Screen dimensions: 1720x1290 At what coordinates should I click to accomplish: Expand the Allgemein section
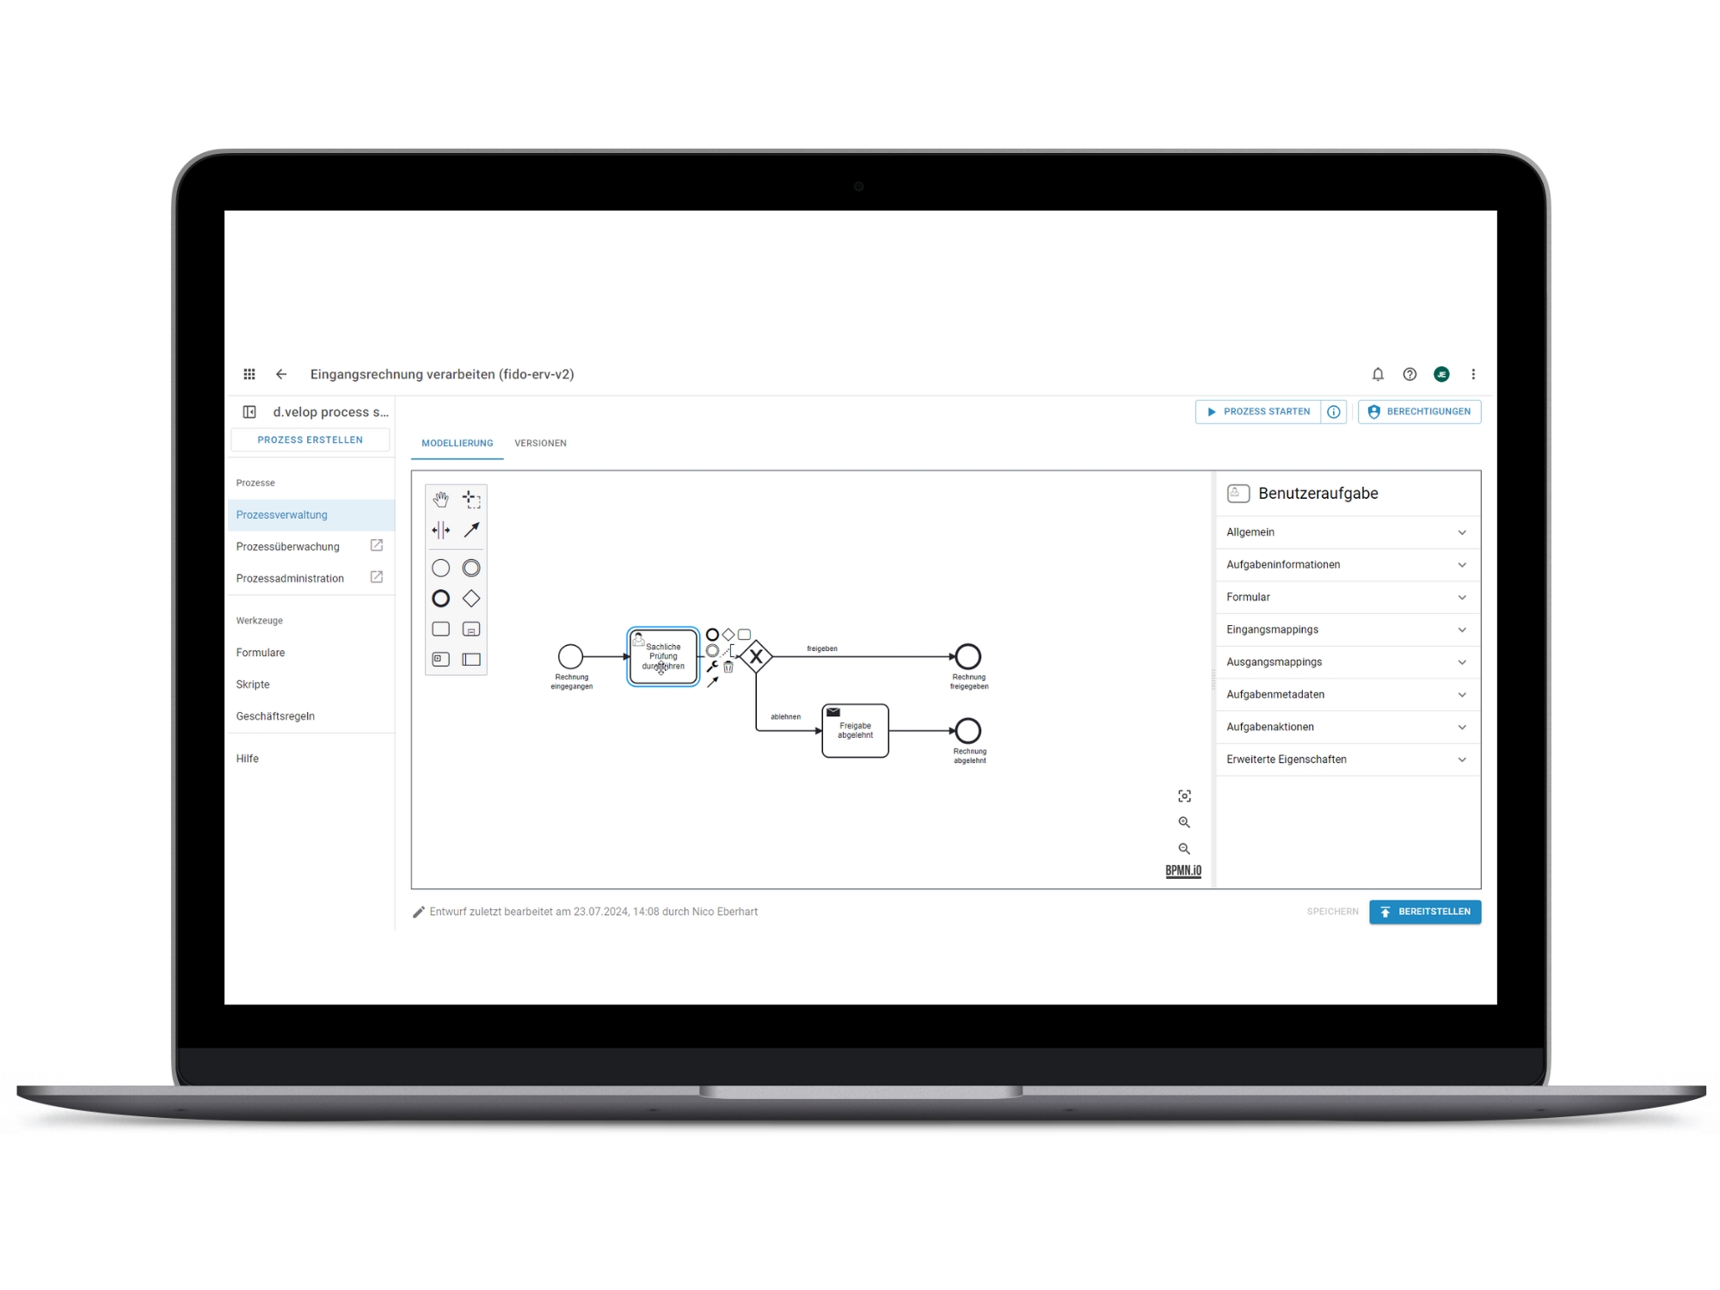(1347, 532)
